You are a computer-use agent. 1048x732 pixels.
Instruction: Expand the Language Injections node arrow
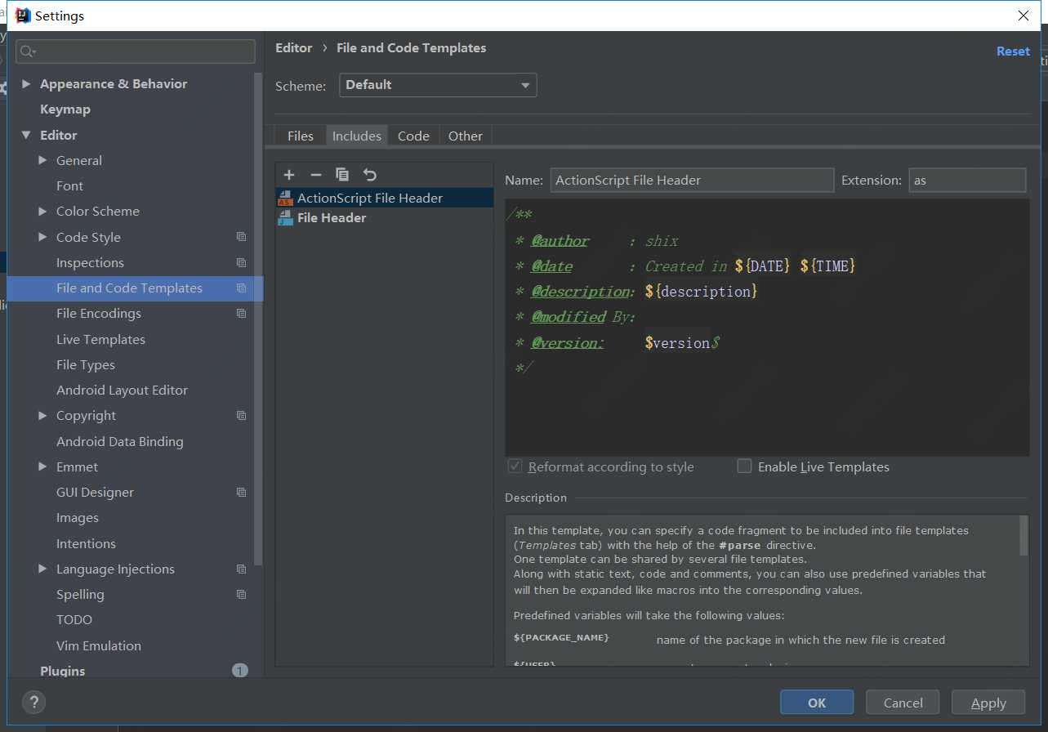coord(42,569)
